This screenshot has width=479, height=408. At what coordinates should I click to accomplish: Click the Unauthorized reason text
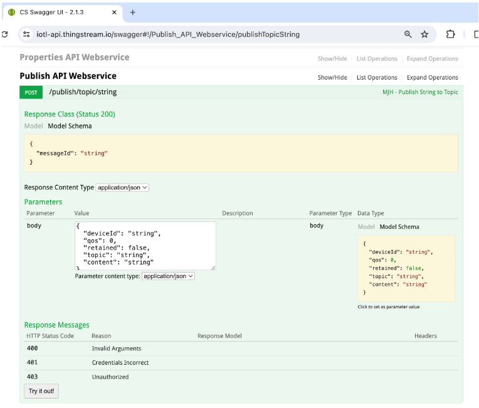tap(110, 377)
